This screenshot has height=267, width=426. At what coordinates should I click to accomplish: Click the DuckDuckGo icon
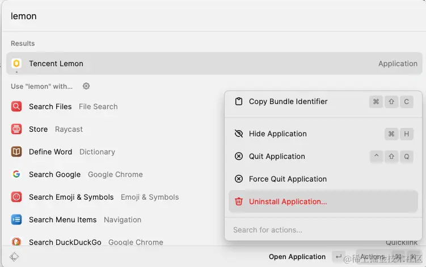pos(16,241)
